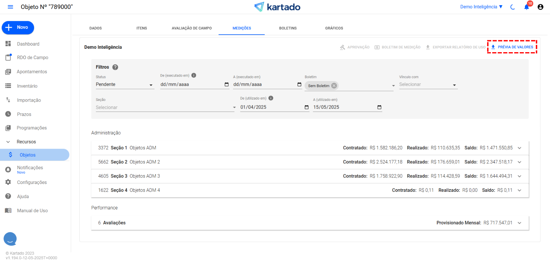Image resolution: width=550 pixels, height=265 pixels.
Task: Open the Vínculo com dropdown
Action: 428,85
